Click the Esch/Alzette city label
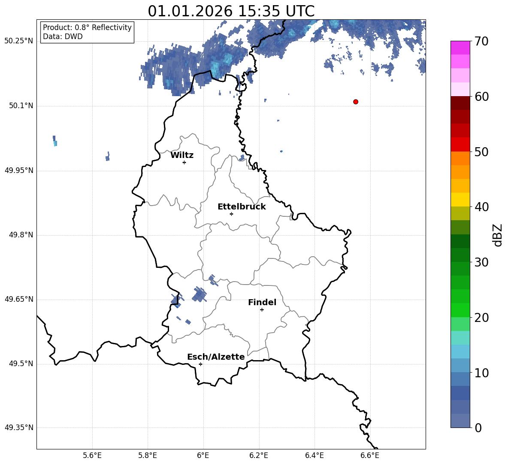Viewport: 508px width, 464px height. point(216,357)
